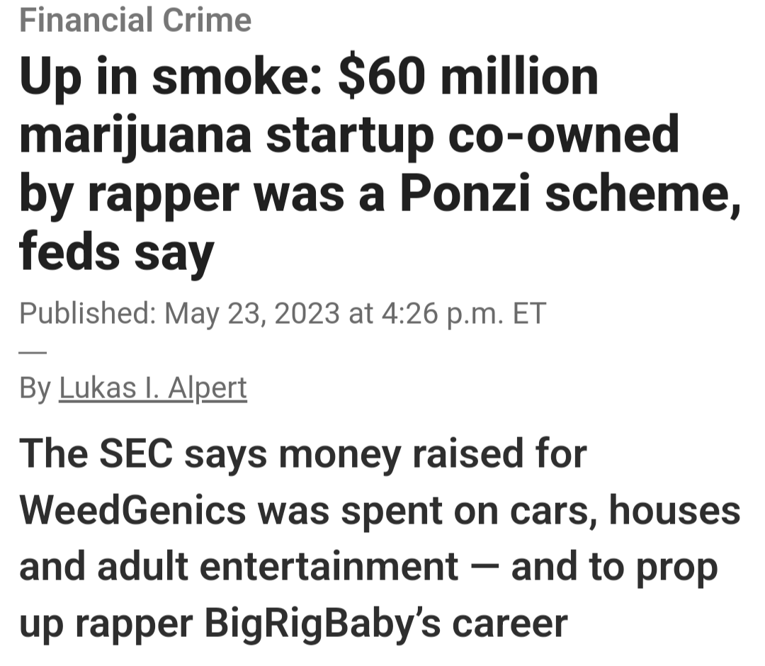
Task: Click the "By" label before author name
Action: (x=35, y=388)
